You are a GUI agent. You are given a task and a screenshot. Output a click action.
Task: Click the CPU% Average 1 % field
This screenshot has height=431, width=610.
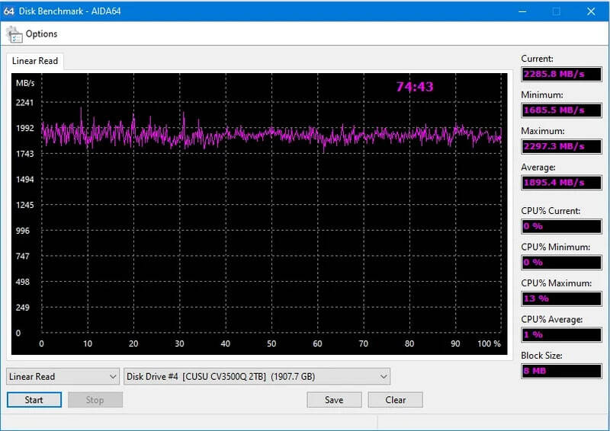point(562,334)
